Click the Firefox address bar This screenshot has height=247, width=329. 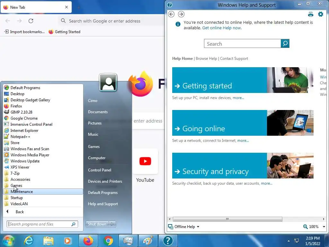111,21
